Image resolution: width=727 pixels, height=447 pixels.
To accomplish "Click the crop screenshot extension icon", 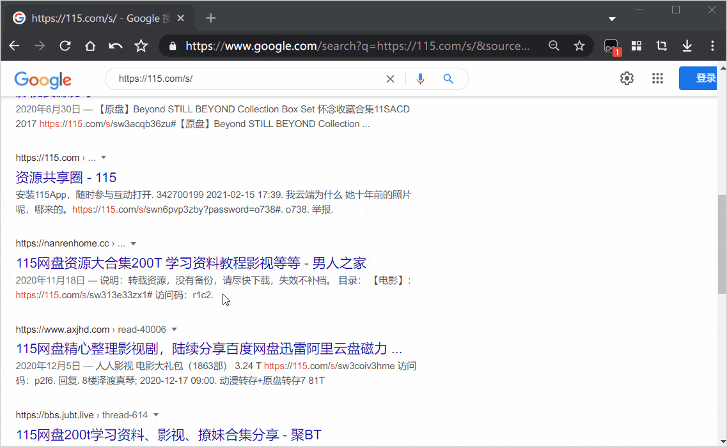I will 662,46.
